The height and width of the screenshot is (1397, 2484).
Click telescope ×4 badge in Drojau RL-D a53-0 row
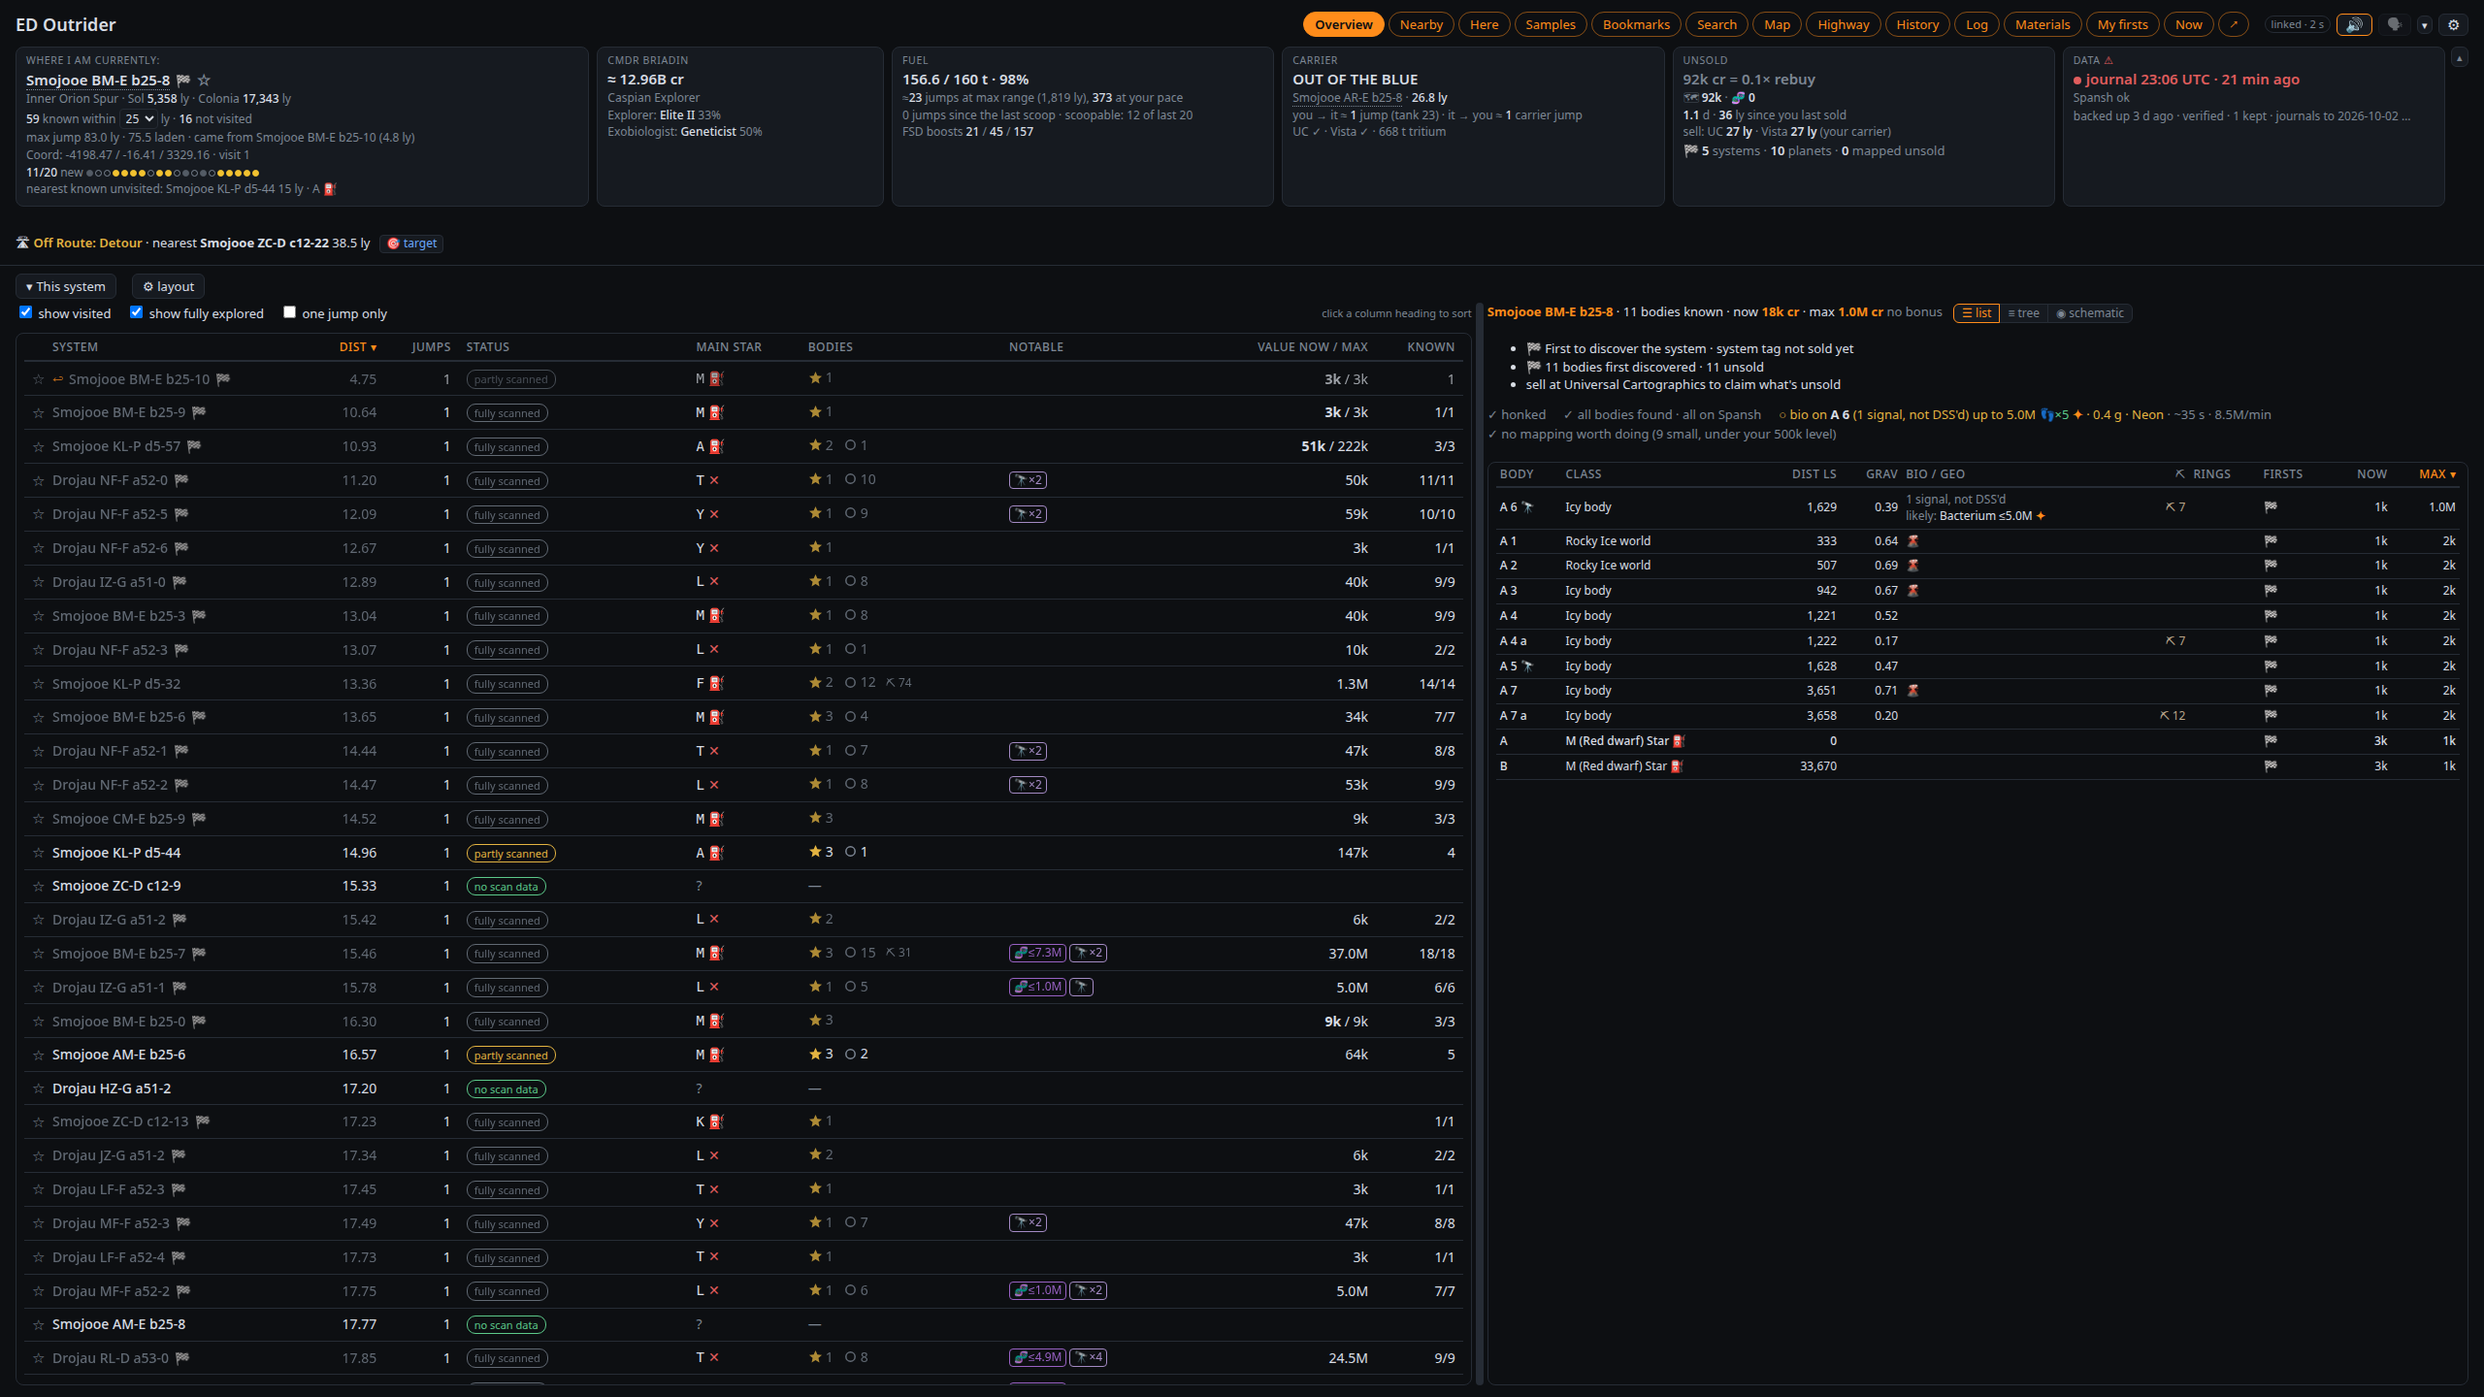click(x=1088, y=1357)
